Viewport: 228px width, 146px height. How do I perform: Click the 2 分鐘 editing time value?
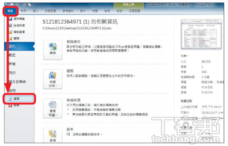click(205, 77)
